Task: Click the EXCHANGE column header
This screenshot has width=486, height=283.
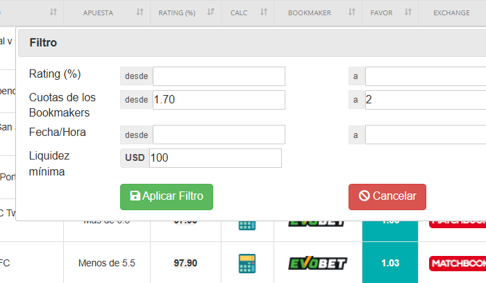Action: click(x=451, y=12)
